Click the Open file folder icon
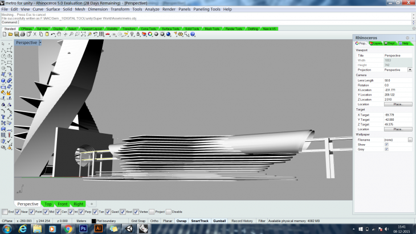 (x=10, y=34)
